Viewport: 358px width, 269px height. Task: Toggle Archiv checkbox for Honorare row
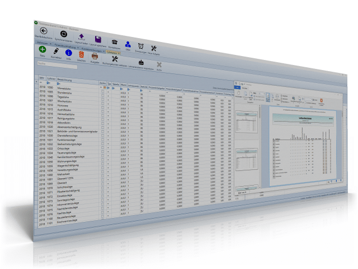[103, 107]
